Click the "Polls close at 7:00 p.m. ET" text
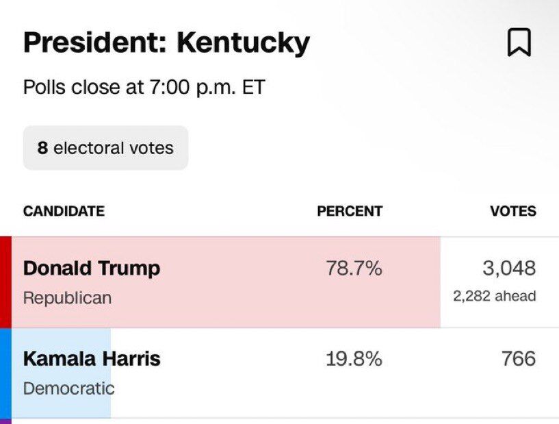The height and width of the screenshot is (424, 559). click(144, 88)
